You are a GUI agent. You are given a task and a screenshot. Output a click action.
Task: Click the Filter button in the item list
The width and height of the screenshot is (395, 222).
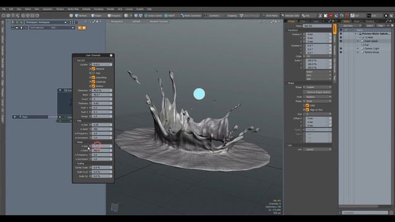click(x=380, y=26)
